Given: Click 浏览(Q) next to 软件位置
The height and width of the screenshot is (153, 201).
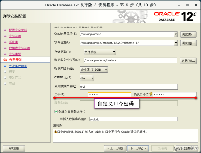Looking at the screenshot, I should point(188,43).
